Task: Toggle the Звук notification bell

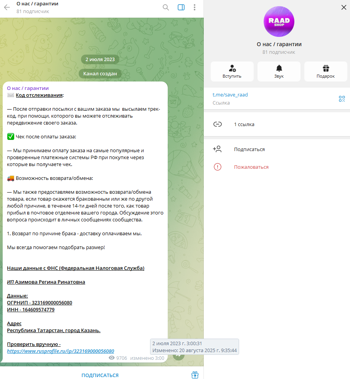Action: pyautogui.click(x=279, y=71)
